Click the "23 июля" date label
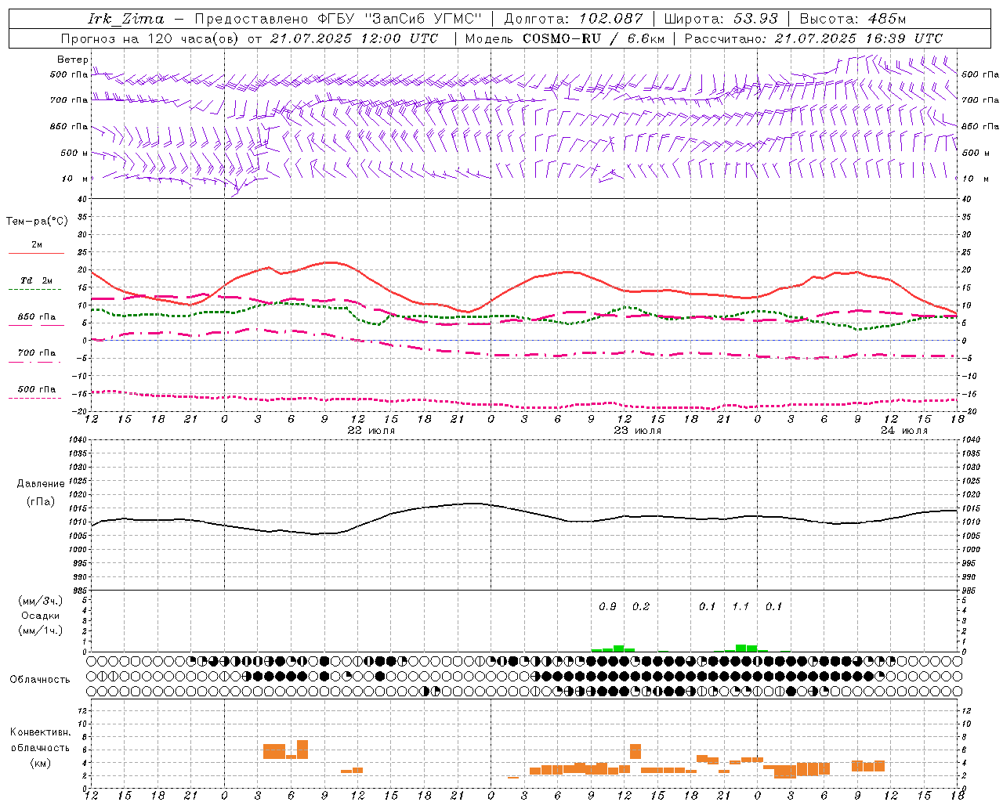Image resolution: width=1003 pixels, height=802 pixels. [x=637, y=431]
